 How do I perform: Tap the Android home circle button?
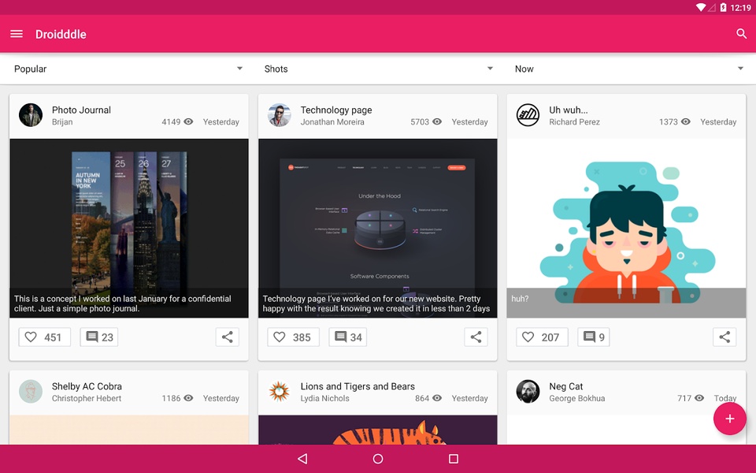[378, 459]
